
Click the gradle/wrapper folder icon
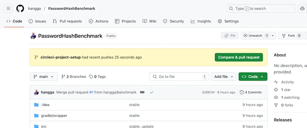(36, 115)
